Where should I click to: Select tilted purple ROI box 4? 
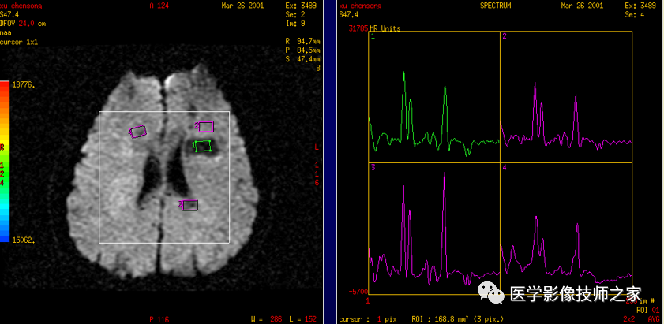138,131
